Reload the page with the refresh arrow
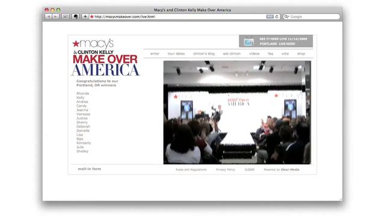385x216 pixels. click(x=277, y=17)
